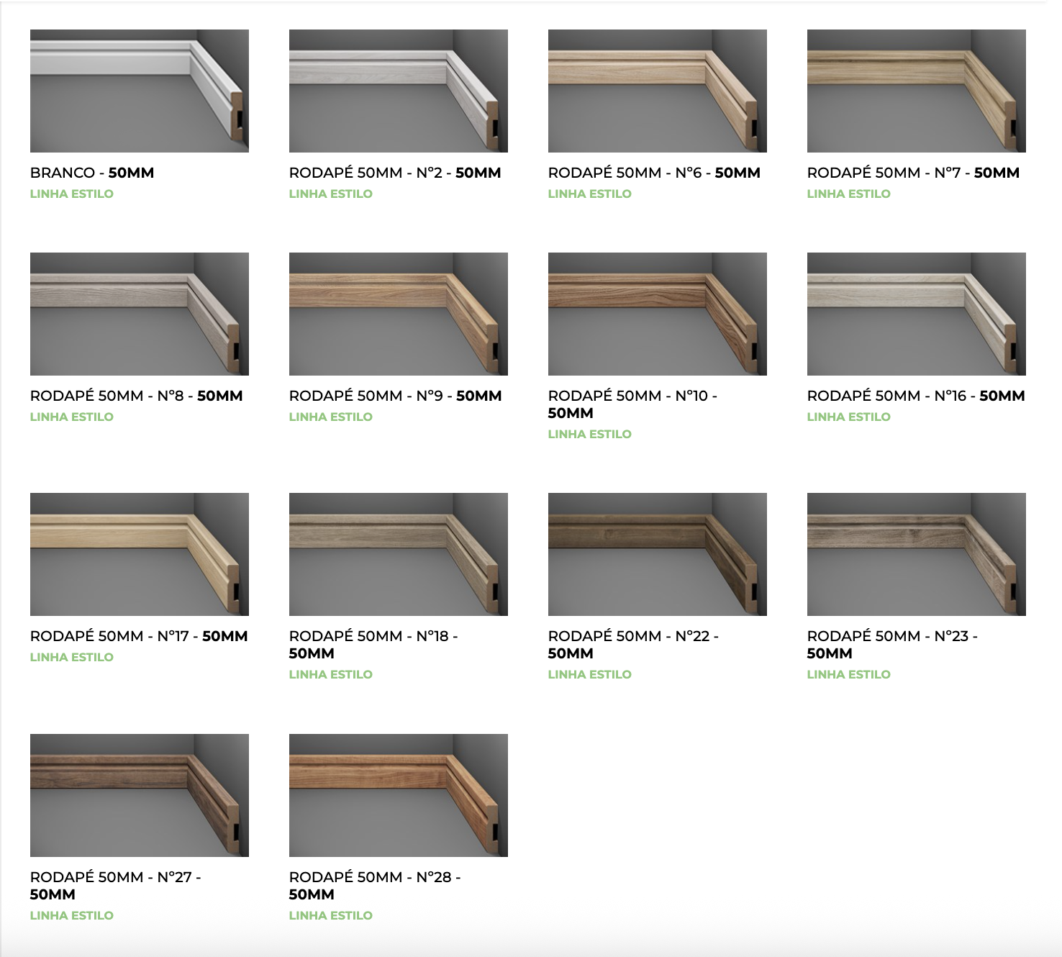Viewport: 1062px width, 957px height.
Task: Click the Rodapé N°9 product picture
Action: 398,314
